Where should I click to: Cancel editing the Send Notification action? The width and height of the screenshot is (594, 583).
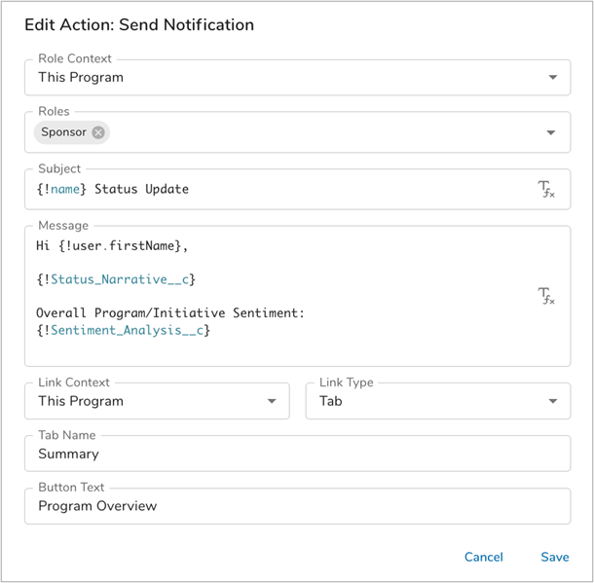click(x=483, y=557)
